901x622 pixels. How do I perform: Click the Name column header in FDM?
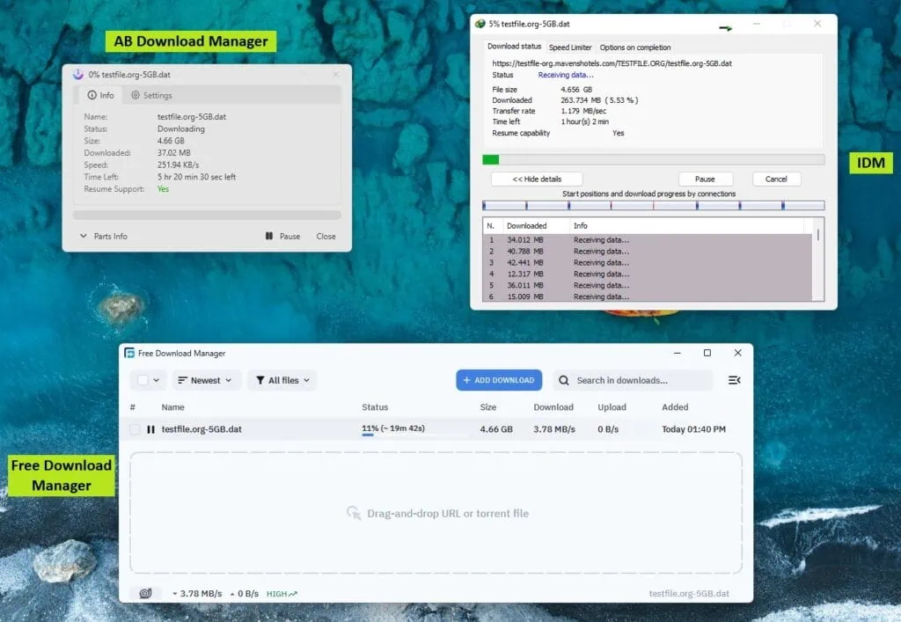click(172, 407)
